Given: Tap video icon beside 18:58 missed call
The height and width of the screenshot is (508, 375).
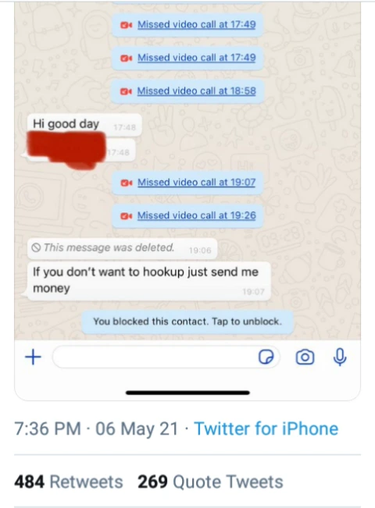Looking at the screenshot, I should 126,91.
